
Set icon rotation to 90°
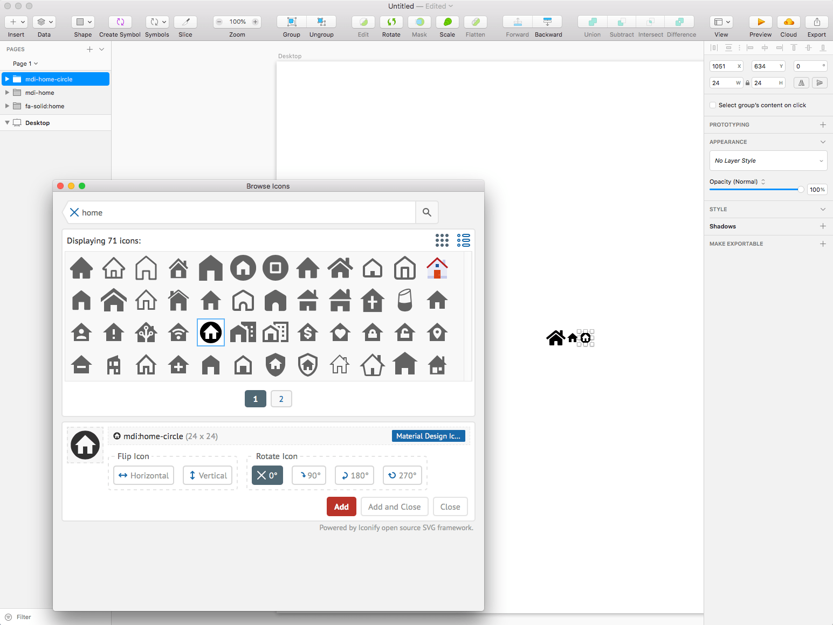tap(309, 475)
